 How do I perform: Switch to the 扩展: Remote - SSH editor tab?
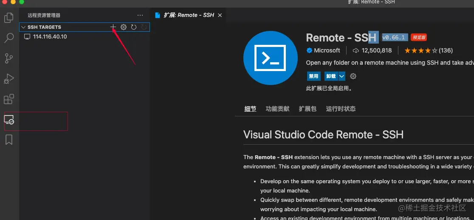[188, 15]
